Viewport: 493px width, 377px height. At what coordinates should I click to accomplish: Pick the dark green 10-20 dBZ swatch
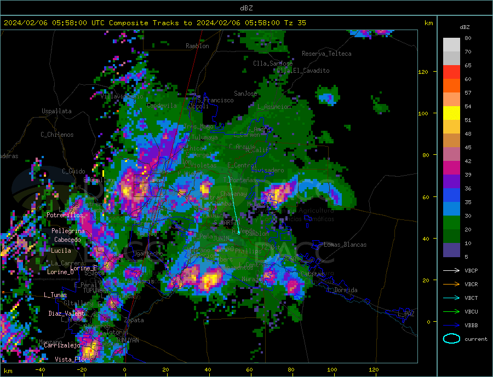pos(451,236)
